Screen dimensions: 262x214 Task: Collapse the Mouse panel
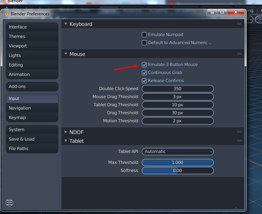click(66, 54)
